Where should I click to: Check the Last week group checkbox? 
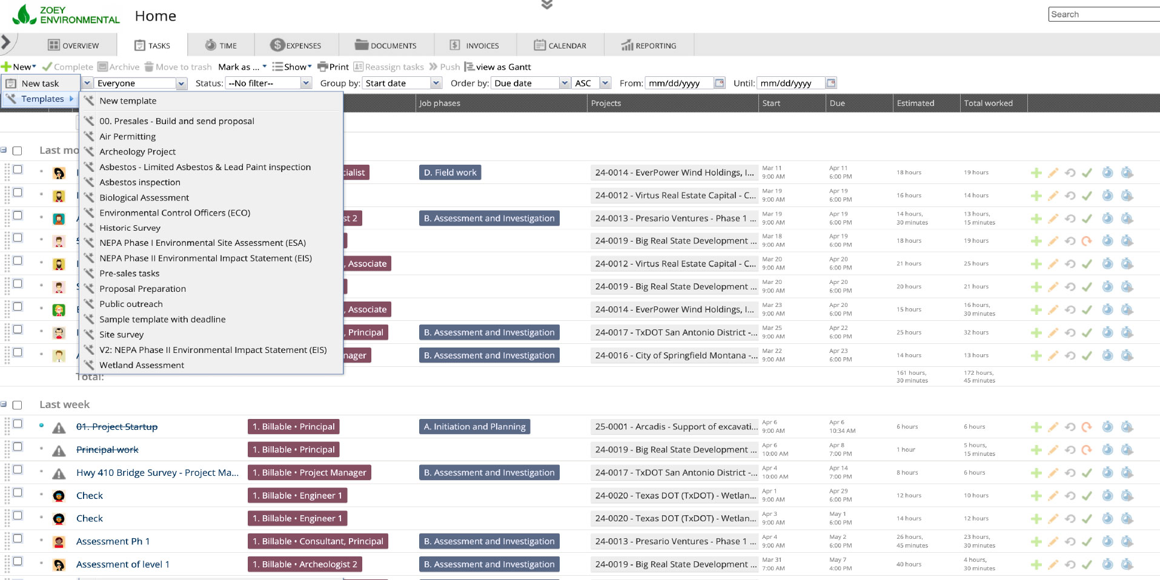(x=17, y=405)
